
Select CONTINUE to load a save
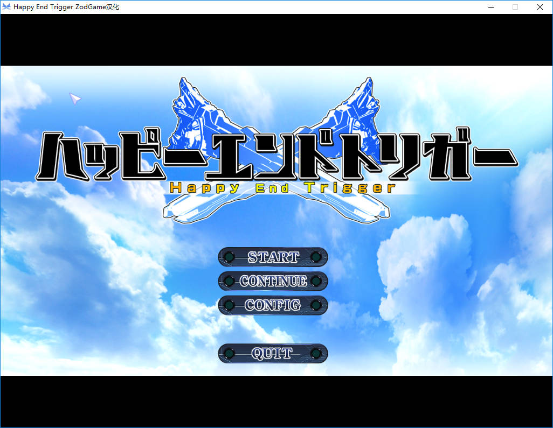(273, 281)
